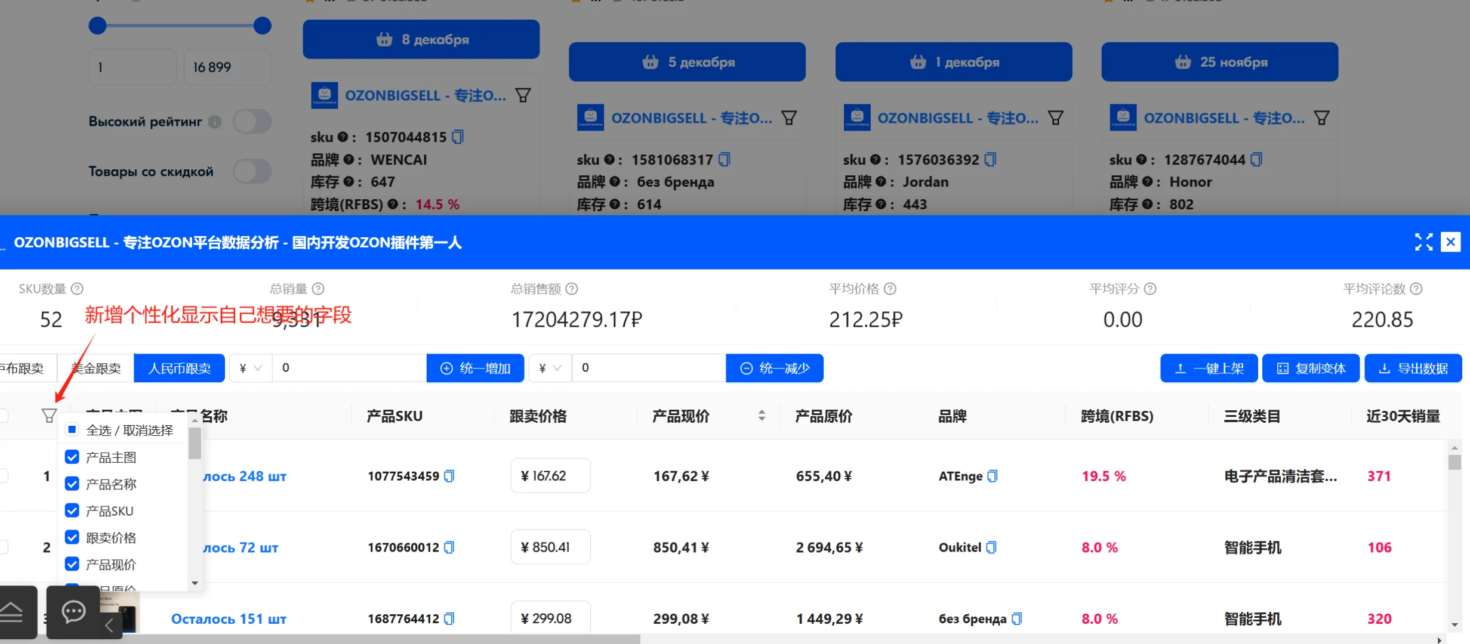Click column filter funnel icon in table header
Image resolution: width=1470 pixels, height=644 pixels.
coord(49,416)
